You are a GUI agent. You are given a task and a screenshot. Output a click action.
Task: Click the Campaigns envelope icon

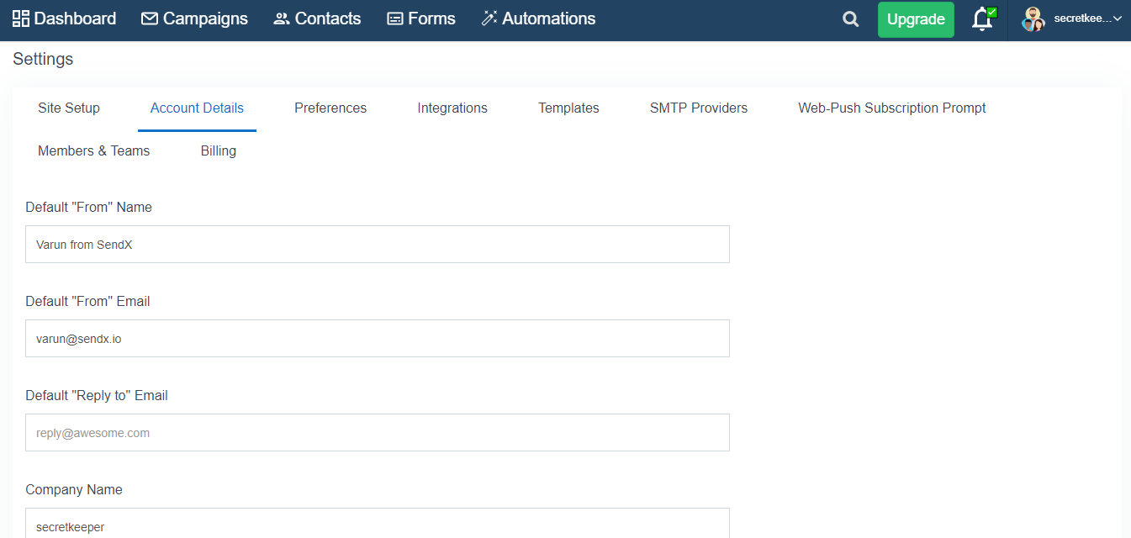pos(150,18)
